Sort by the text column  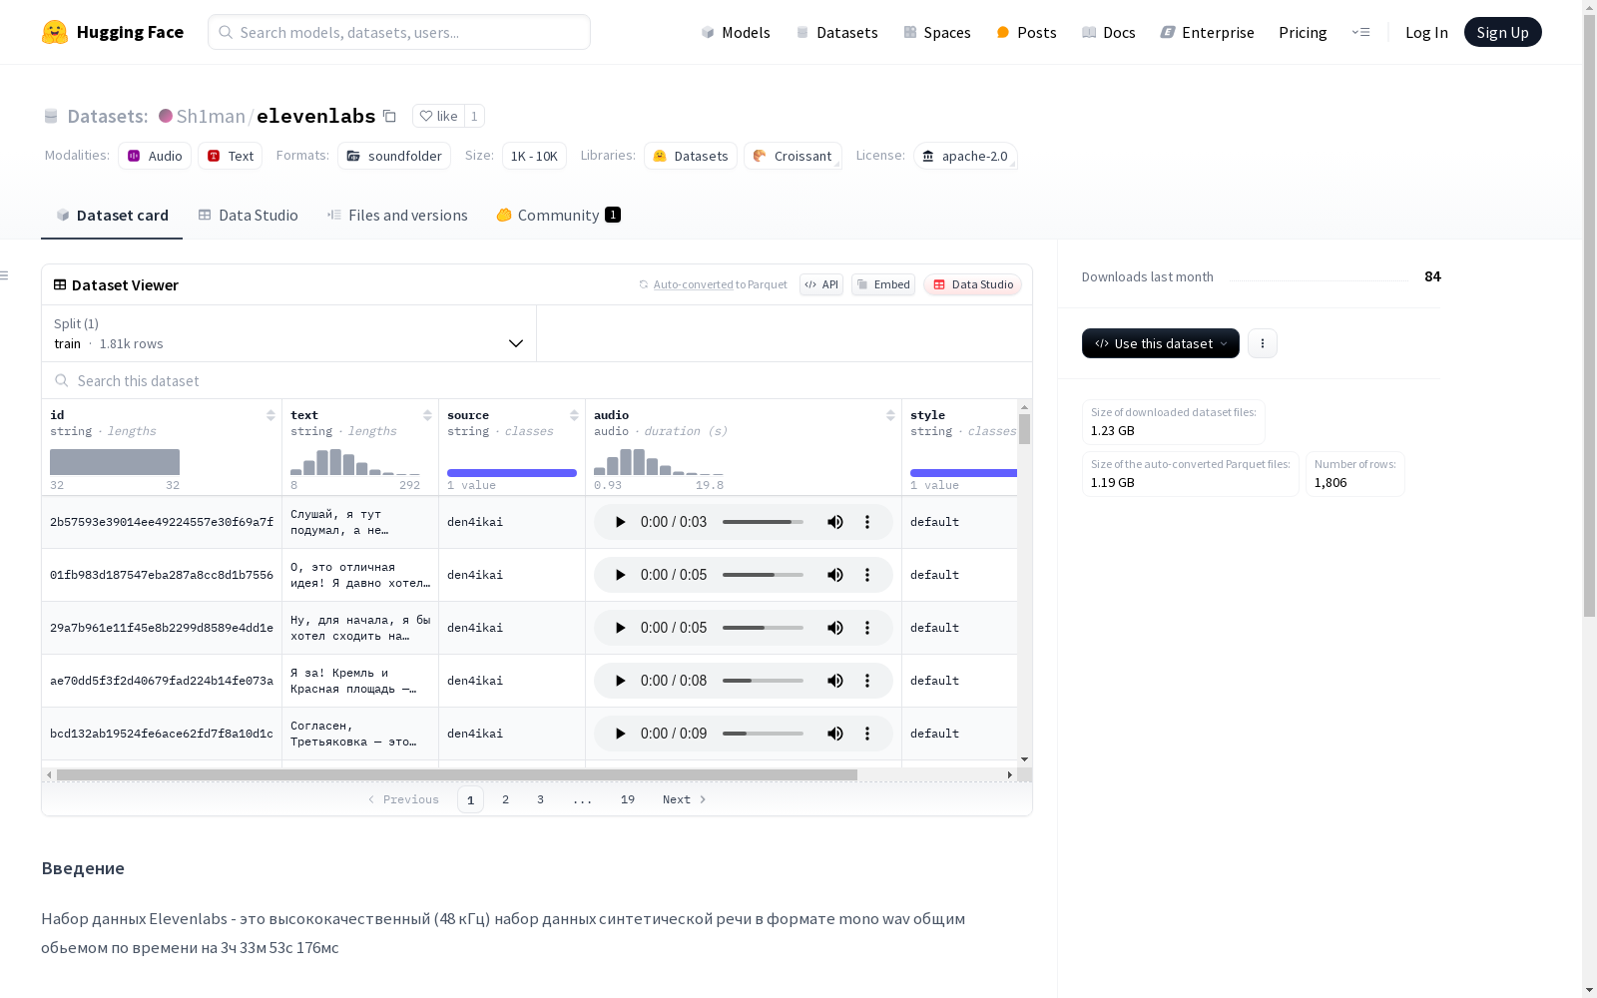427,415
